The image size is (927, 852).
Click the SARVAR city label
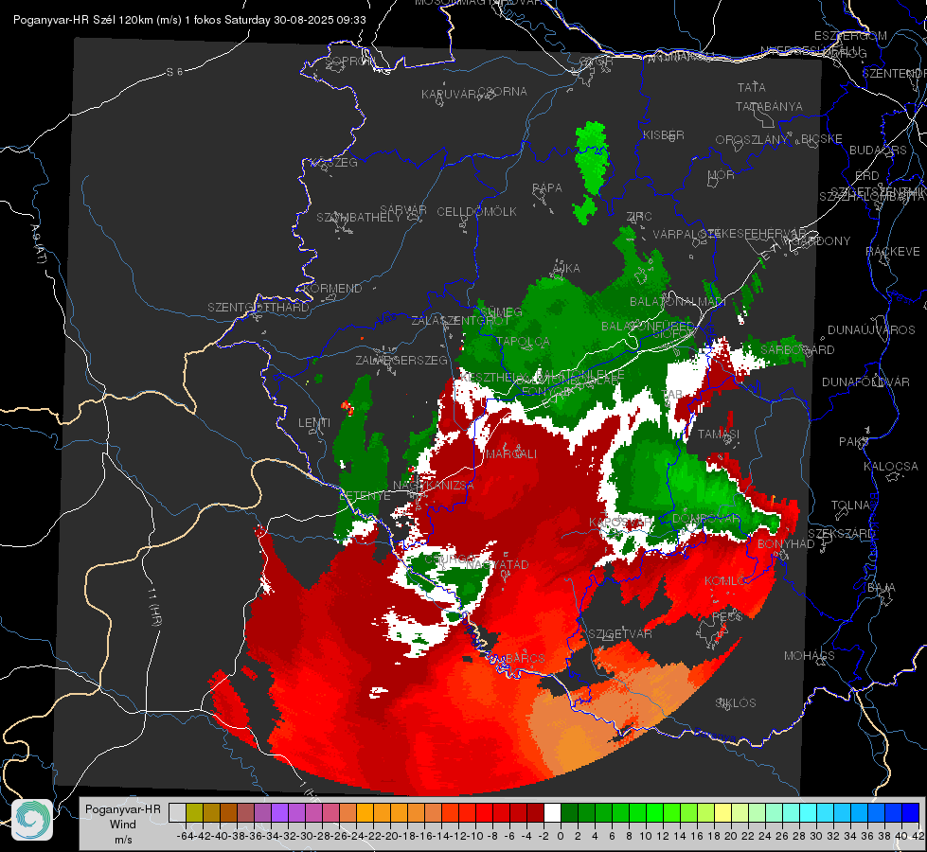[403, 210]
